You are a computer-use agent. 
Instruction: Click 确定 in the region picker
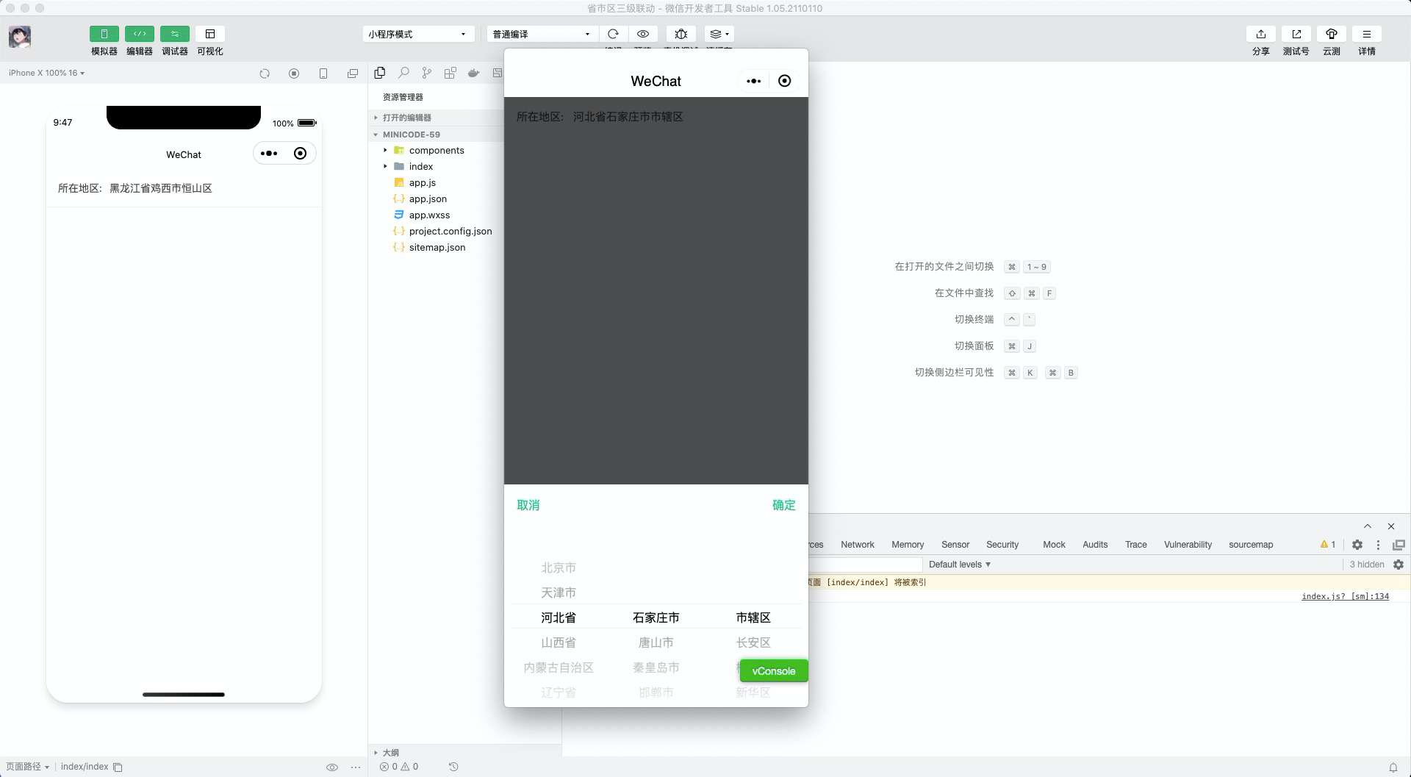pos(784,505)
